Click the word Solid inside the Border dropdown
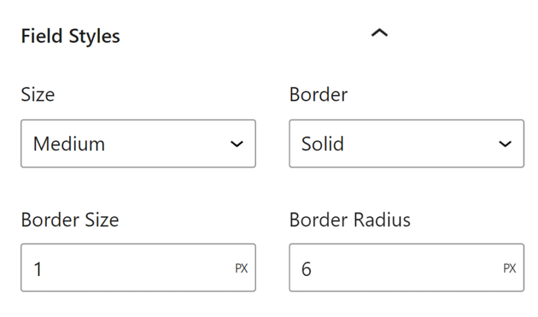538x317 pixels. (x=321, y=143)
